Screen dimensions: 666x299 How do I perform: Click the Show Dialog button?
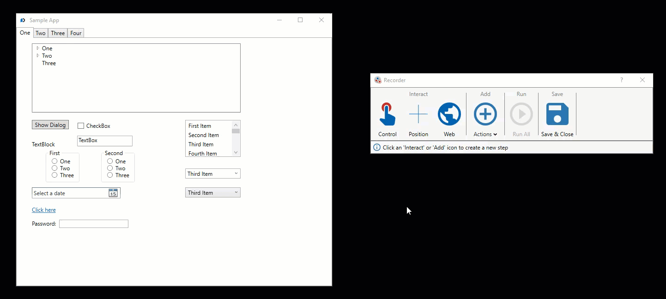[x=50, y=125]
